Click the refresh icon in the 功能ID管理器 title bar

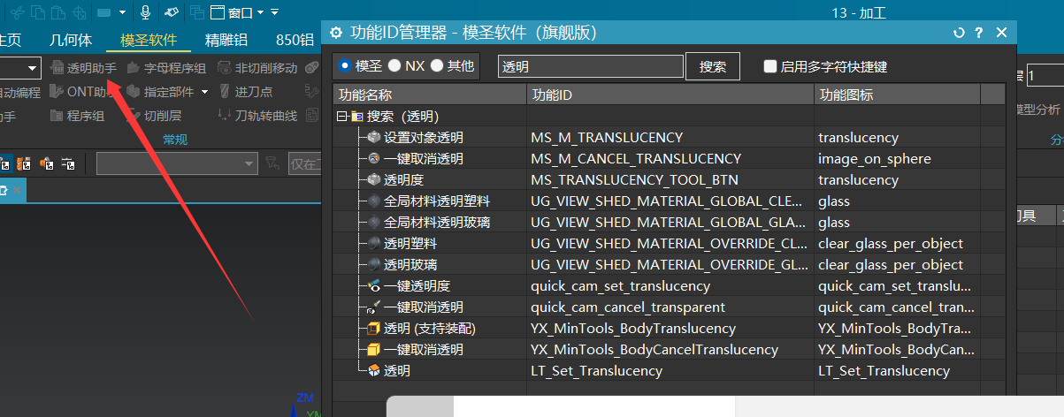(x=959, y=33)
